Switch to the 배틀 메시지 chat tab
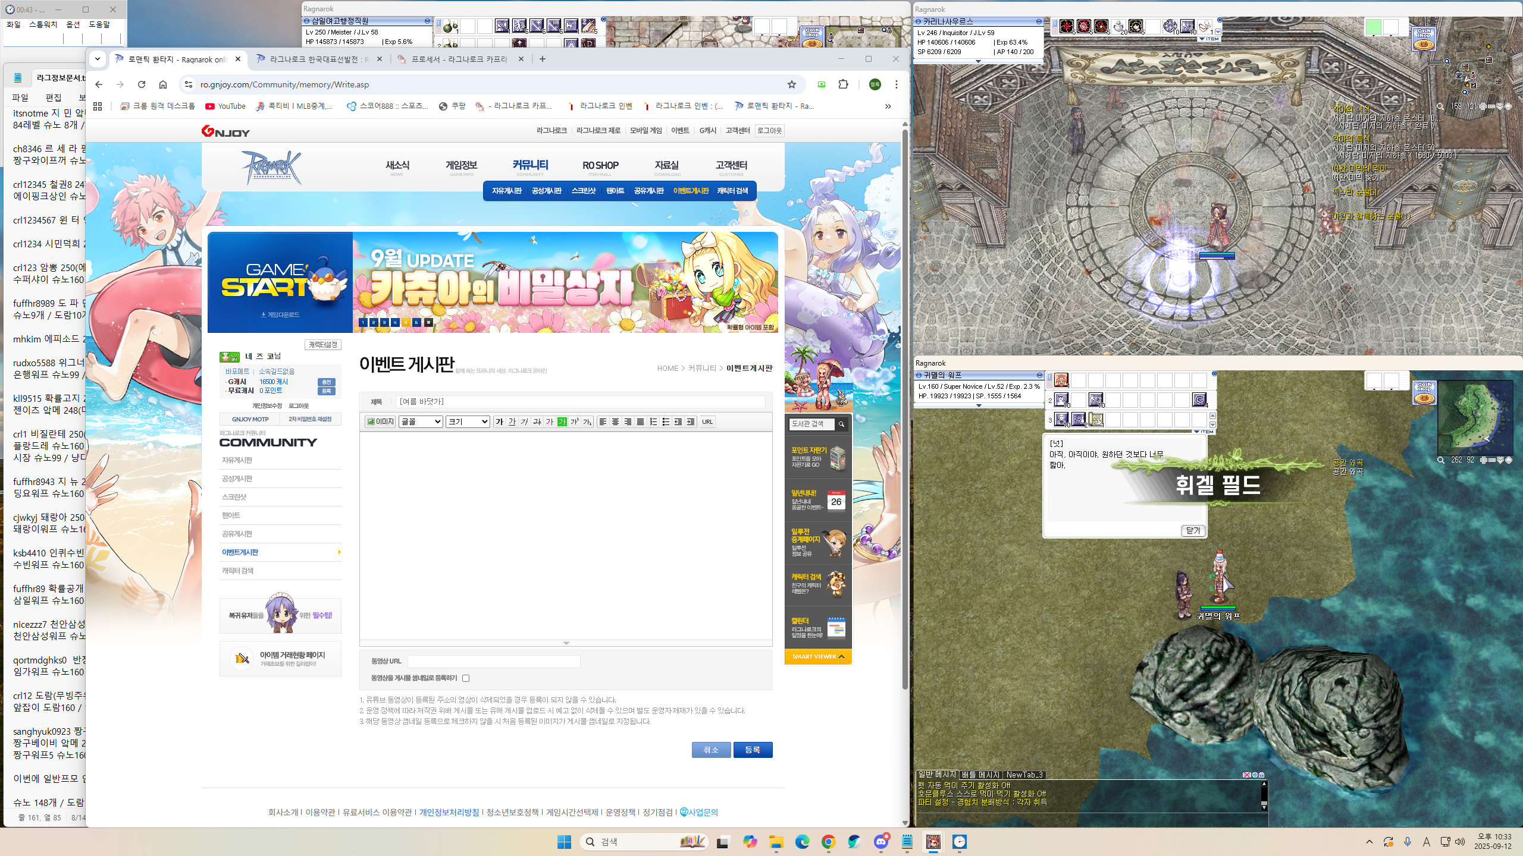This screenshot has width=1523, height=856. pyautogui.click(x=980, y=775)
